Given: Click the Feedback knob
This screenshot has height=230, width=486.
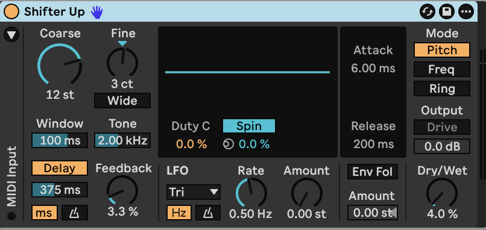Looking at the screenshot, I should (x=122, y=190).
